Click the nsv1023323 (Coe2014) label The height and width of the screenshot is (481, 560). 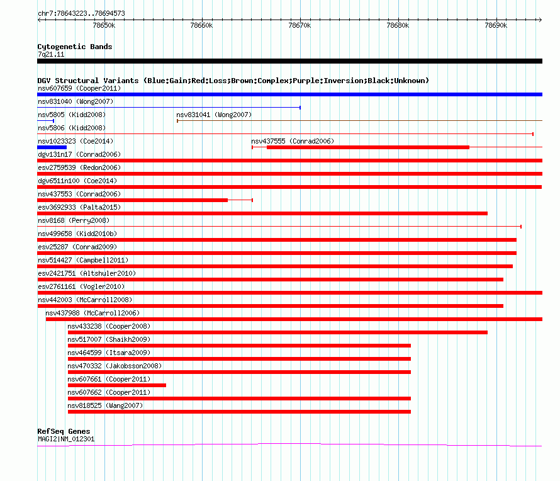tap(76, 141)
